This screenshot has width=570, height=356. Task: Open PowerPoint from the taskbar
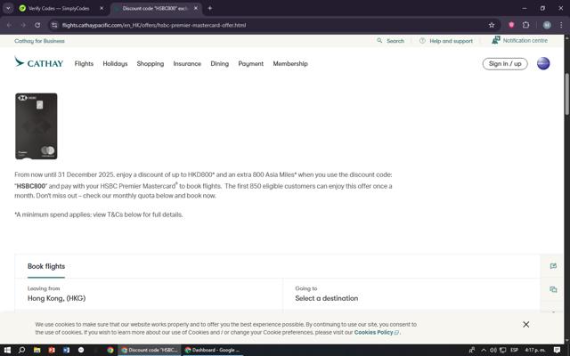52,350
